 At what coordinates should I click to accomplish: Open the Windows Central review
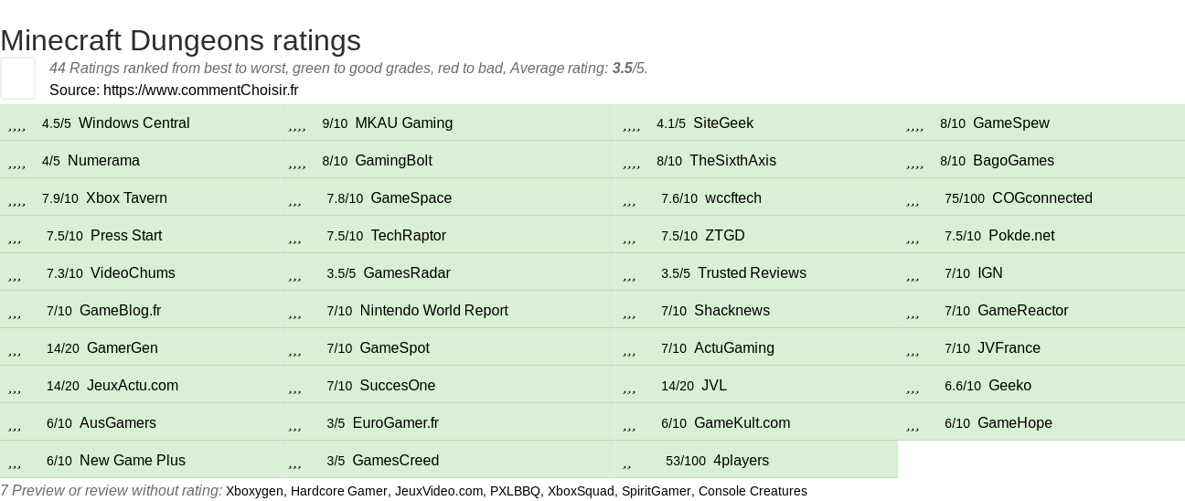133,123
